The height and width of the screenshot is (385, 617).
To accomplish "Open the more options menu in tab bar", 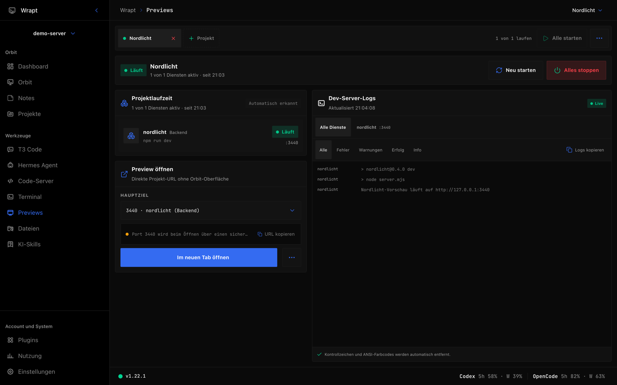I will [x=599, y=38].
